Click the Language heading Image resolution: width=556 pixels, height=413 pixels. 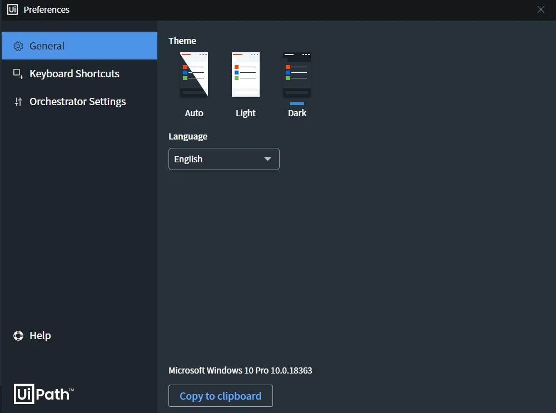[188, 137]
